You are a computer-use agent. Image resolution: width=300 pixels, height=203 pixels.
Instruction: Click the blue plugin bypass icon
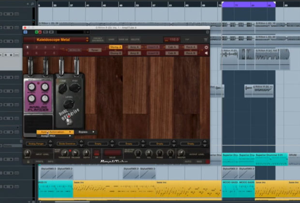[x=26, y=32]
